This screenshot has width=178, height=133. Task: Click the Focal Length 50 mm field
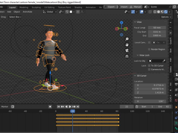click(x=157, y=28)
